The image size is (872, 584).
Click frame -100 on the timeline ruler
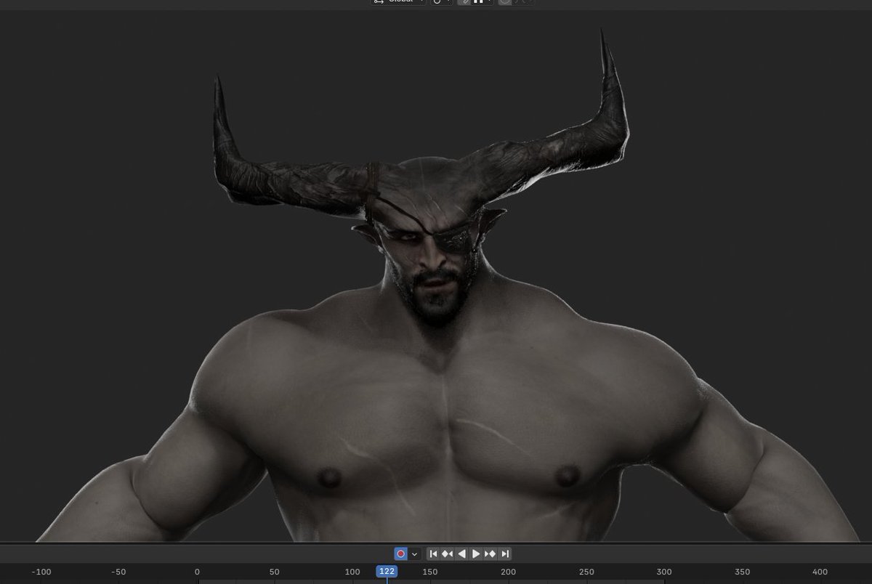tap(41, 572)
